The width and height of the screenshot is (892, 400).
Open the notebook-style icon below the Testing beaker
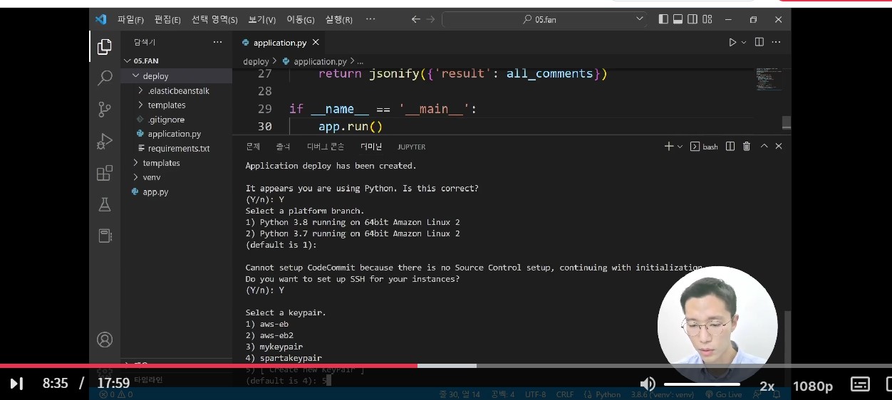pyautogui.click(x=105, y=236)
